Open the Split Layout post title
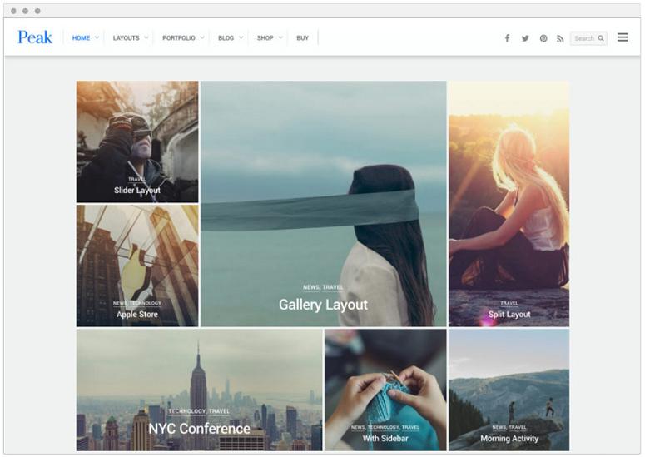This screenshot has height=457, width=645. tap(509, 315)
